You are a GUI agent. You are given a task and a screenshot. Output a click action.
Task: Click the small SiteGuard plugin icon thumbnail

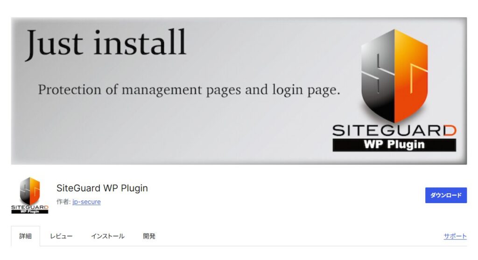pyautogui.click(x=29, y=195)
